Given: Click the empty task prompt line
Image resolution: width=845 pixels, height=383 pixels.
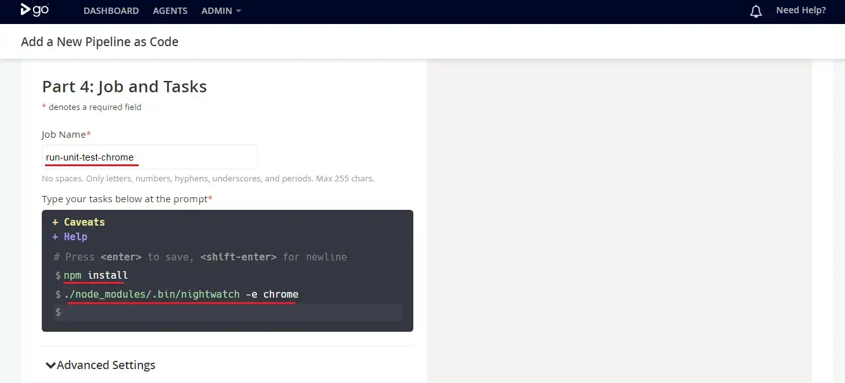Looking at the screenshot, I should [232, 312].
